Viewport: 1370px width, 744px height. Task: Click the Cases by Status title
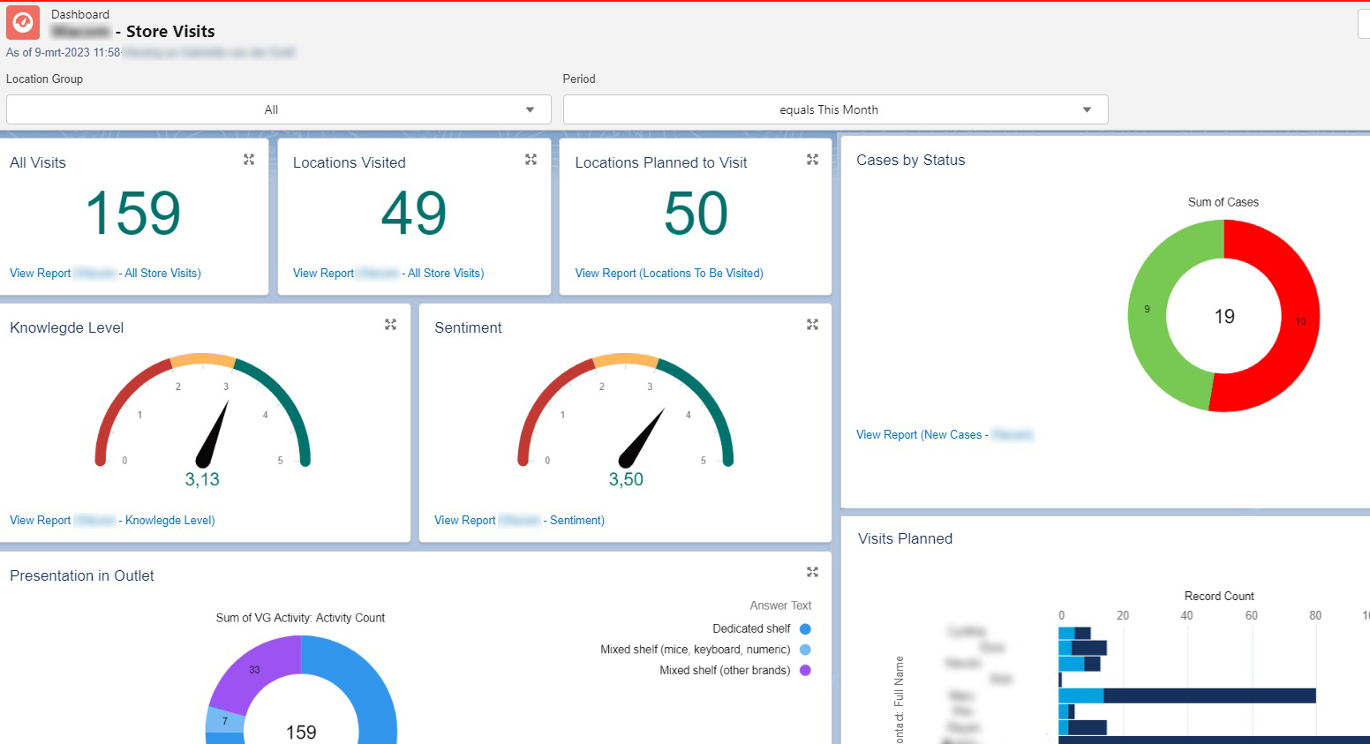(x=911, y=161)
